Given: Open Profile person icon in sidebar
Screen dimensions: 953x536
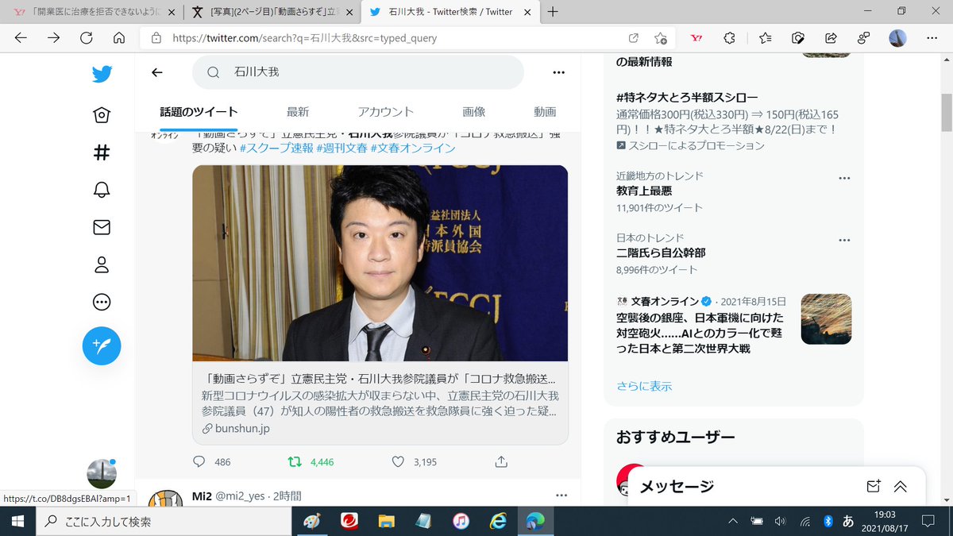Looking at the screenshot, I should (102, 264).
